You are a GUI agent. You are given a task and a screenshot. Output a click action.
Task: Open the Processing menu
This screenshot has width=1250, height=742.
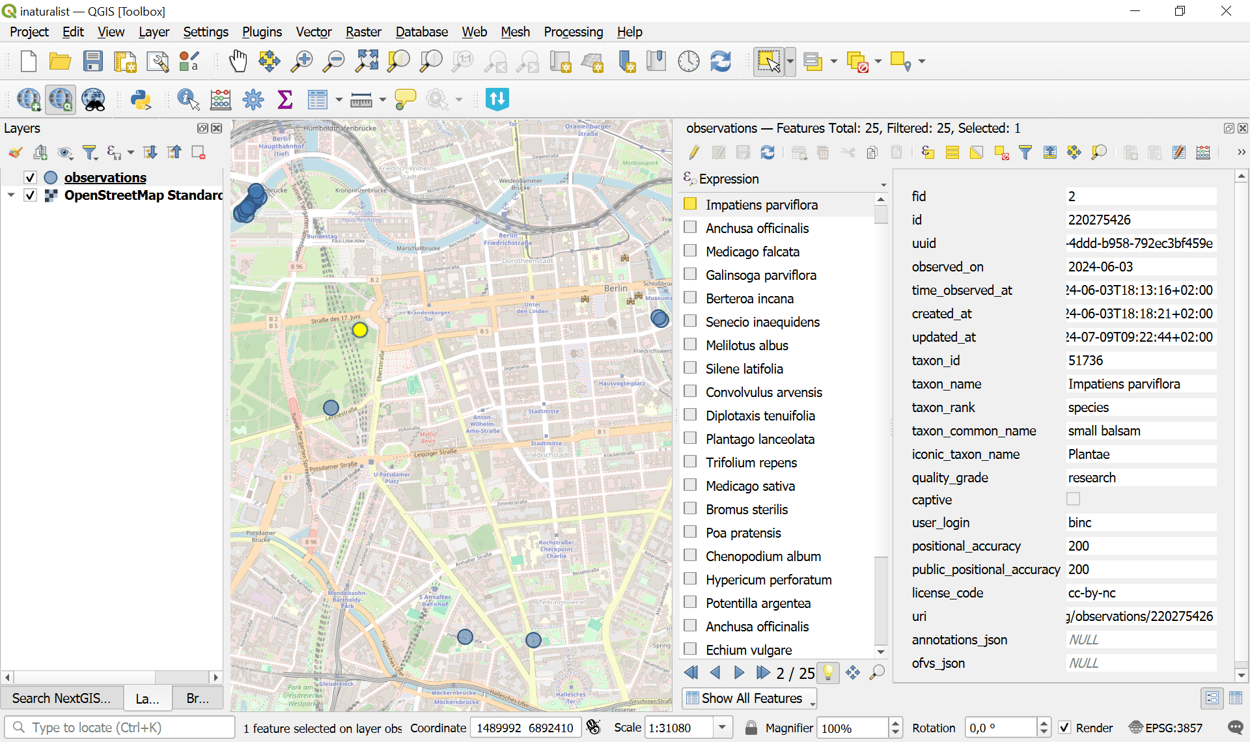pyautogui.click(x=573, y=32)
